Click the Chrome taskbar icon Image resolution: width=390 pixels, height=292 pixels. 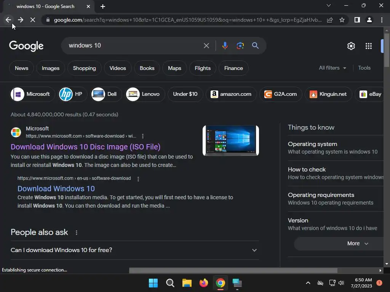pos(221,283)
